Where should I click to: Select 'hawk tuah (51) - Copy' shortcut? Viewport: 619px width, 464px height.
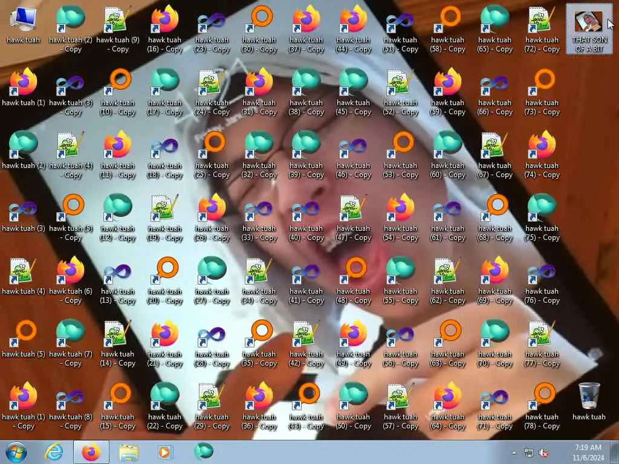[400, 30]
